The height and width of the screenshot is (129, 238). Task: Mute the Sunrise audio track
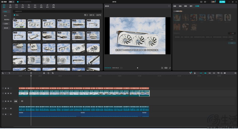(11, 114)
